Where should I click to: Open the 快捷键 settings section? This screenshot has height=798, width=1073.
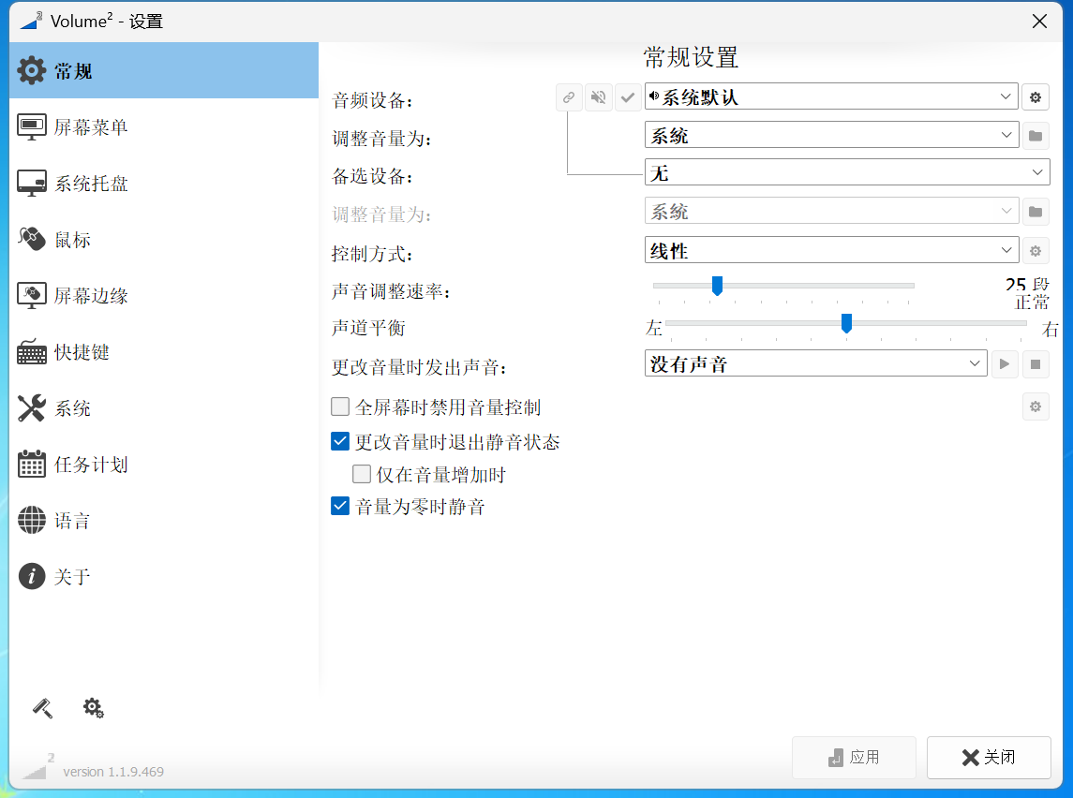point(82,352)
